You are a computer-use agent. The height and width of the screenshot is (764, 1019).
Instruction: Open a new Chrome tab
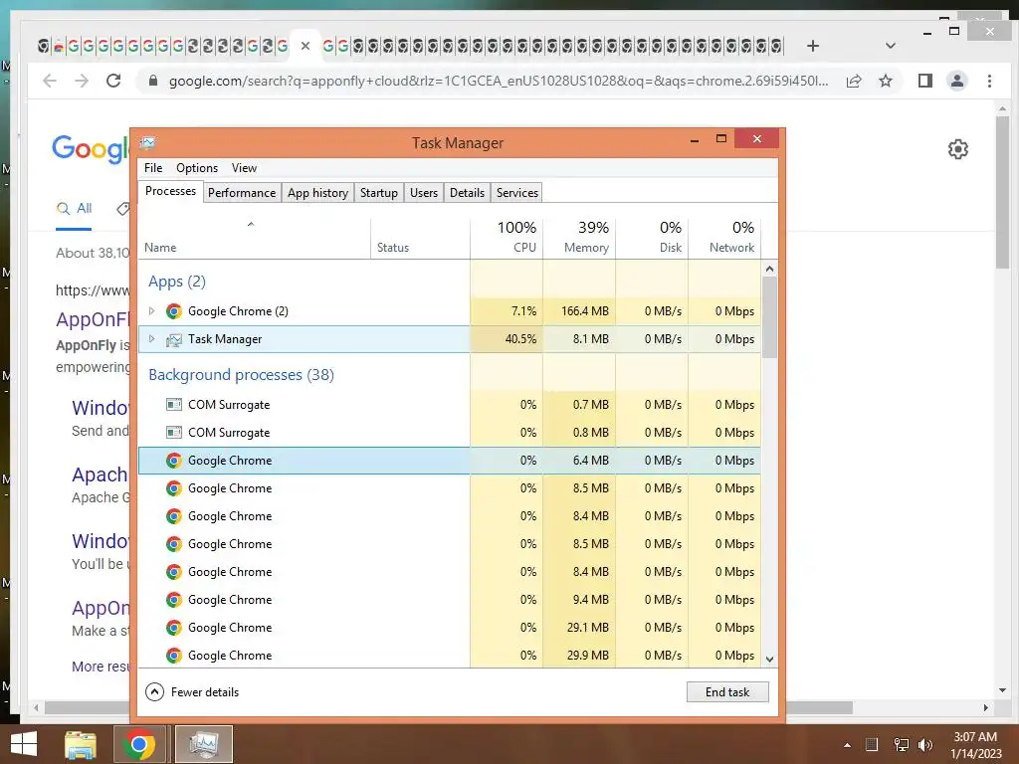[812, 46]
